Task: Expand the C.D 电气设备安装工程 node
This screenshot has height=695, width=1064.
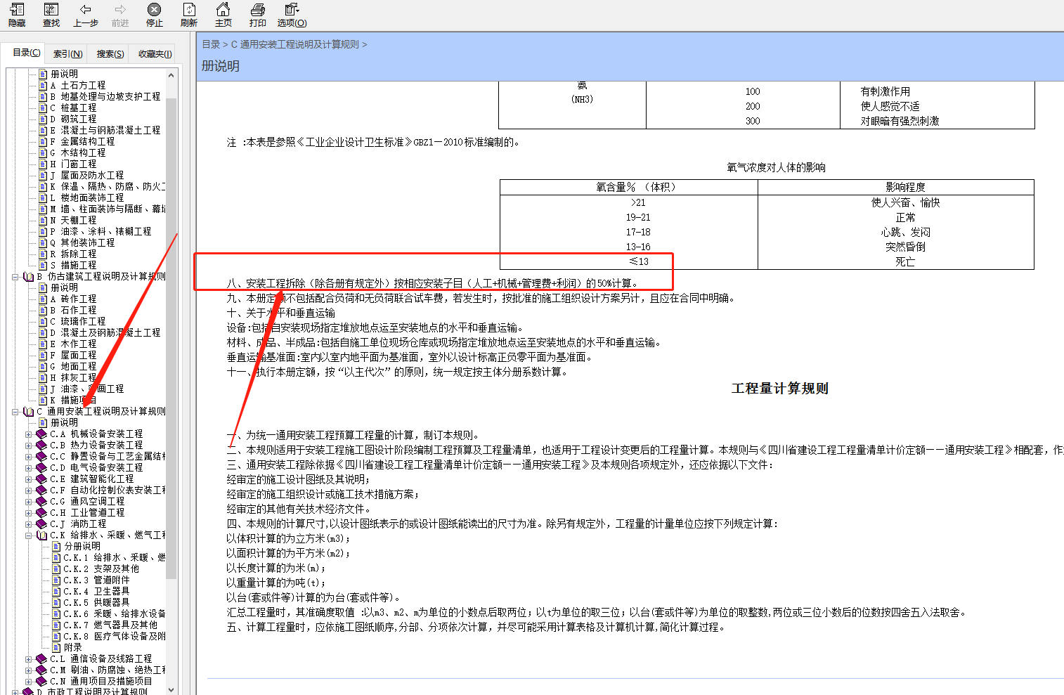Action: pyautogui.click(x=29, y=467)
